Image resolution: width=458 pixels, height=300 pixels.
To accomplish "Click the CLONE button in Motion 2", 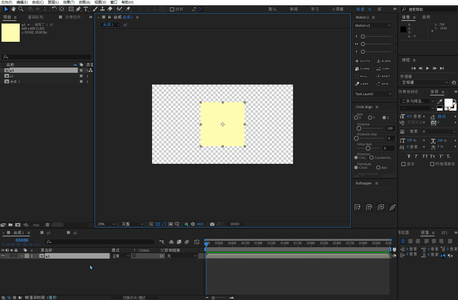I will (x=362, y=69).
